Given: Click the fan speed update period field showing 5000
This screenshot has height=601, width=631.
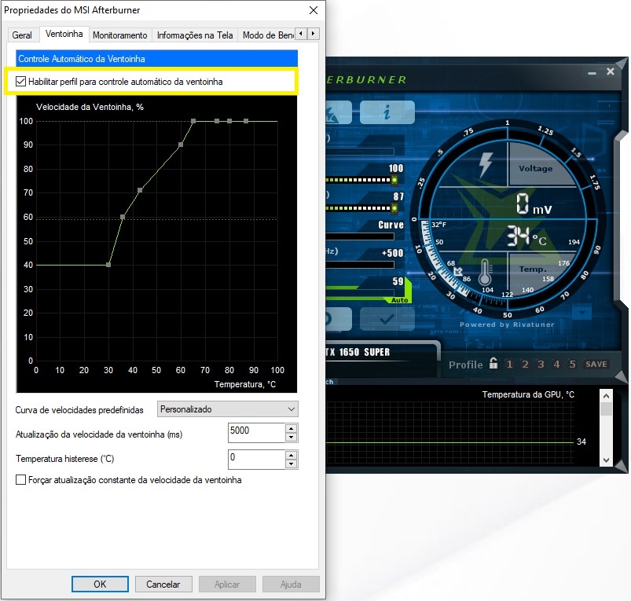Looking at the screenshot, I should (x=256, y=433).
